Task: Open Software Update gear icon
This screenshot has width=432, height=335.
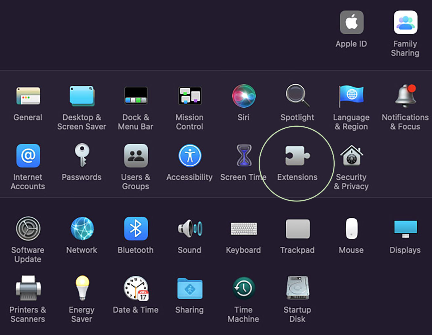Action: 28,229
